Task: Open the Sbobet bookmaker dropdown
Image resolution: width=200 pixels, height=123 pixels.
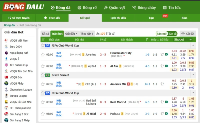Action: coord(183,39)
